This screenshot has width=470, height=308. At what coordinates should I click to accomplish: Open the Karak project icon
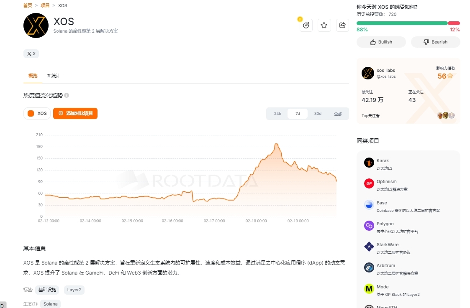(x=369, y=163)
